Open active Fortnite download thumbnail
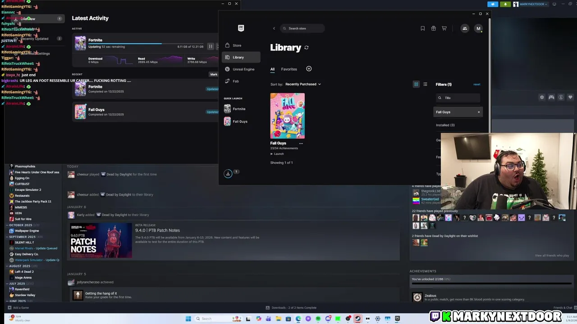The image size is (577, 324). [x=80, y=43]
